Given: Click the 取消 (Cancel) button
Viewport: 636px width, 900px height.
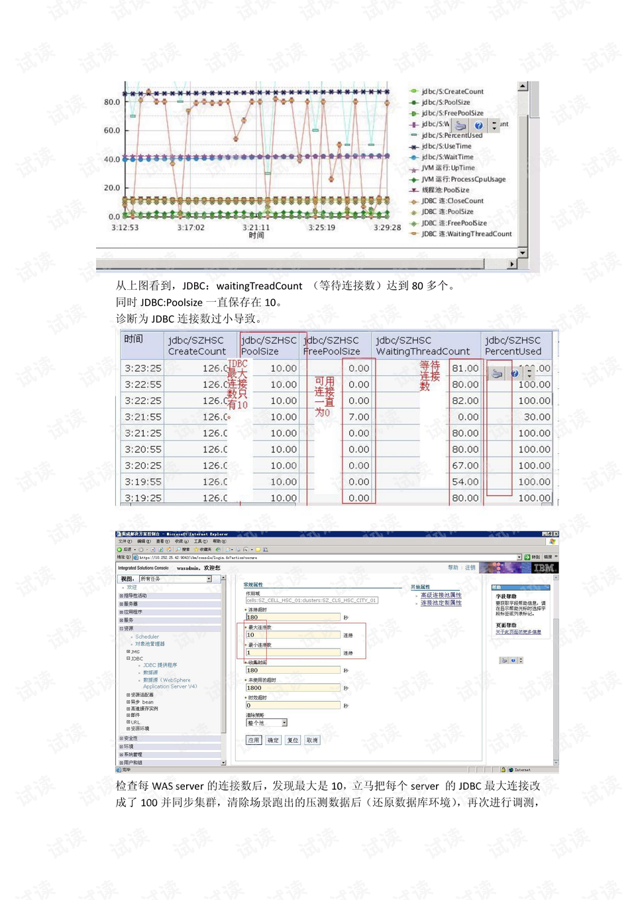Looking at the screenshot, I should click(312, 740).
